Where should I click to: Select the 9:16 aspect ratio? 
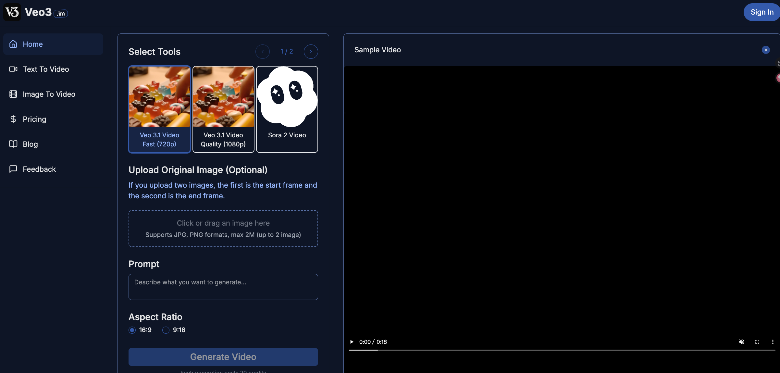click(166, 330)
